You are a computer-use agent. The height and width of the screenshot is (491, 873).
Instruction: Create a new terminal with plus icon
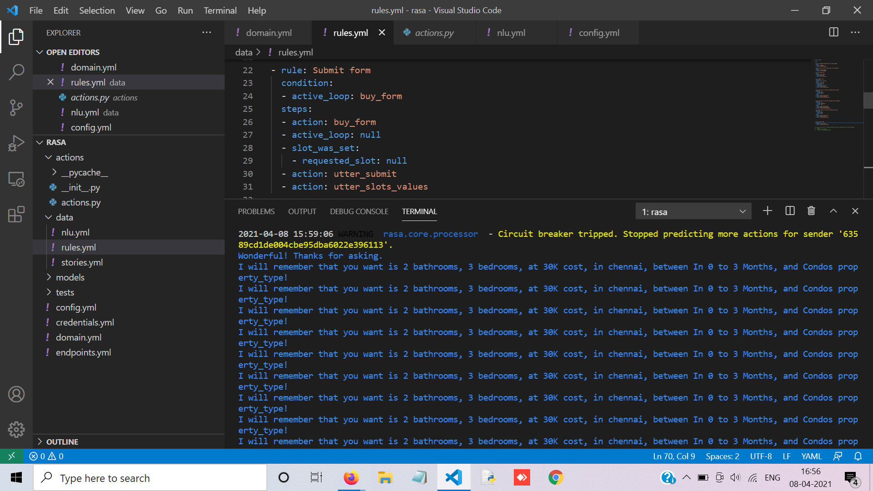click(x=768, y=211)
